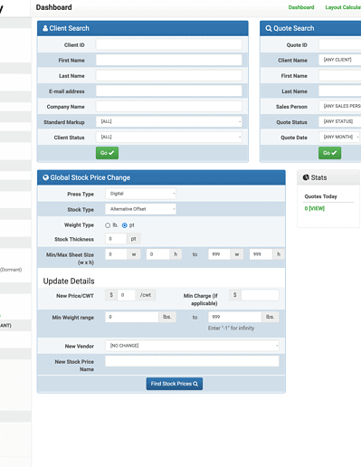Open the Press Type dropdown showing Digital

point(140,194)
